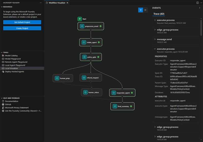Click the Start flag node icon
This screenshot has width=203, height=142.
pos(80,19)
